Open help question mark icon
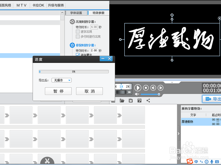 tap(140, 100)
